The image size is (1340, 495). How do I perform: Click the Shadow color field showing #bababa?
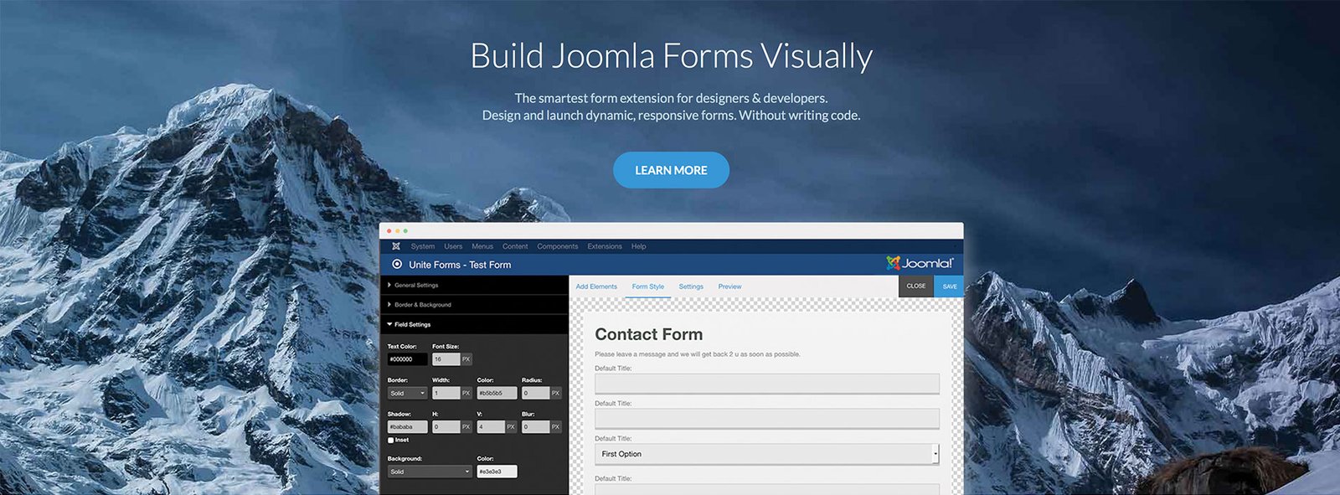[408, 427]
